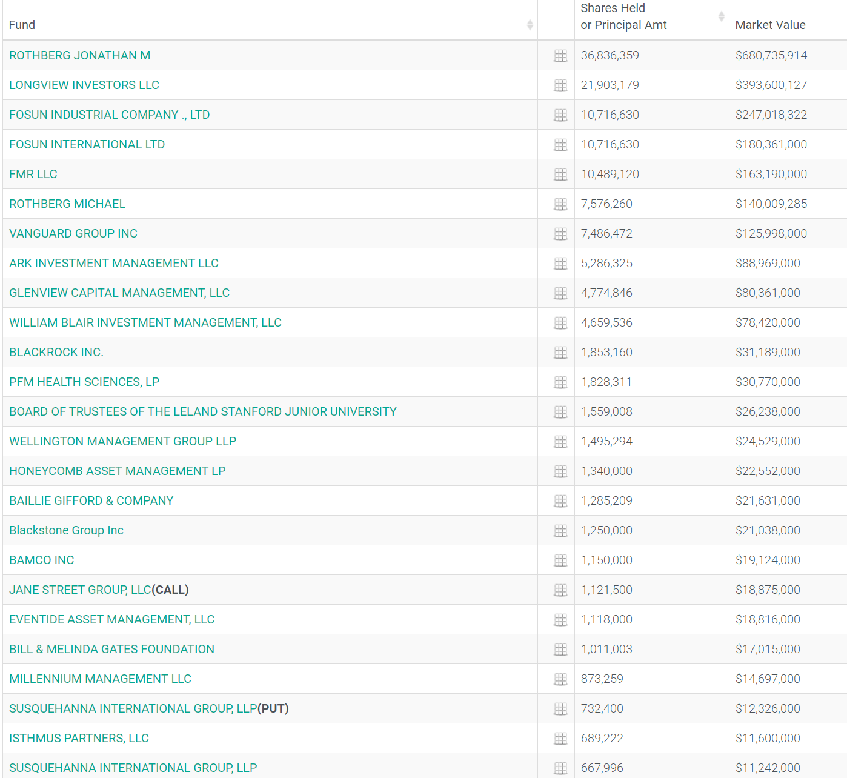847x778 pixels.
Task: Open the grid icon for VANGUARD GROUP INC
Action: pyautogui.click(x=560, y=234)
